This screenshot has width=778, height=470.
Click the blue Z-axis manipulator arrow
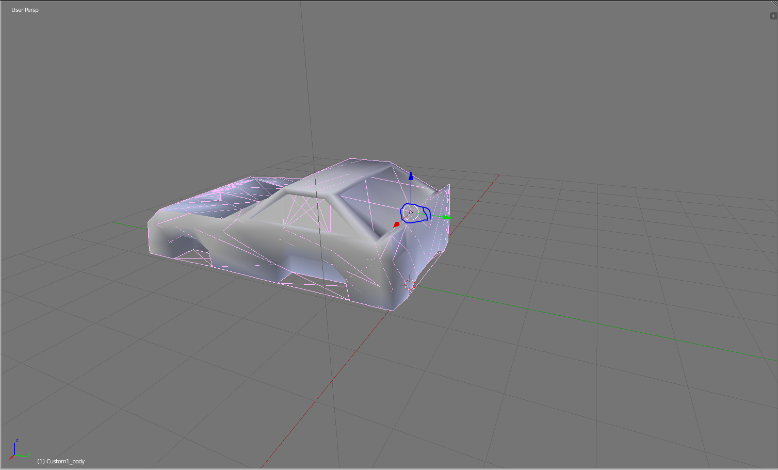411,175
